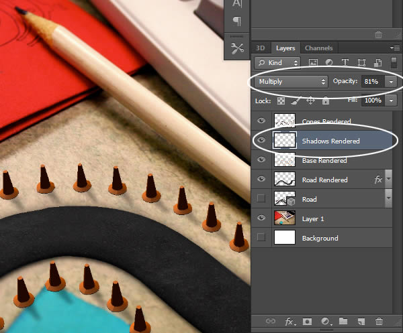Create new fill or adjustment layer
This screenshot has height=333, width=403.
click(x=326, y=322)
